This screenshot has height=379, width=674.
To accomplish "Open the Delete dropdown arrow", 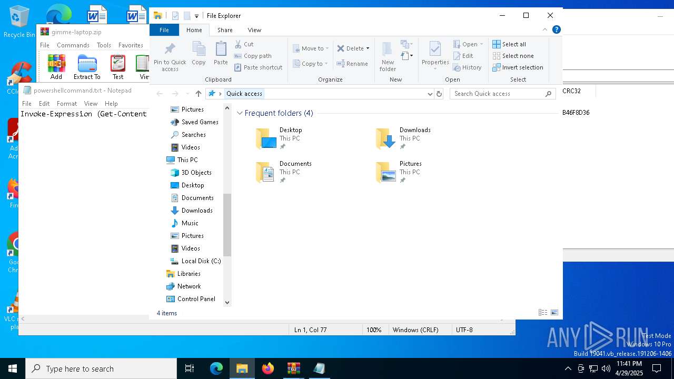I will pos(368,48).
